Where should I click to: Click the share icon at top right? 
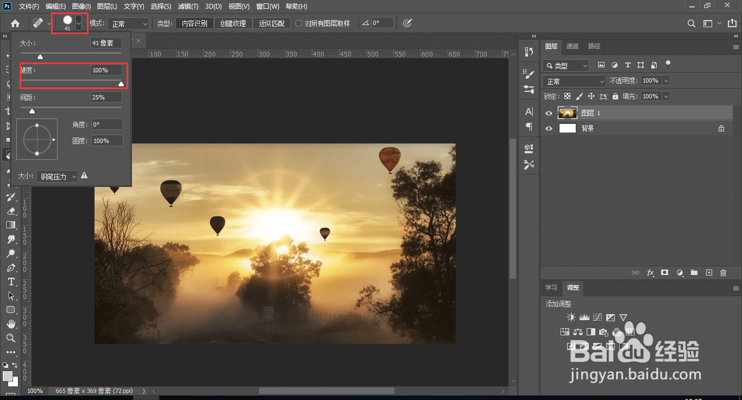point(731,23)
